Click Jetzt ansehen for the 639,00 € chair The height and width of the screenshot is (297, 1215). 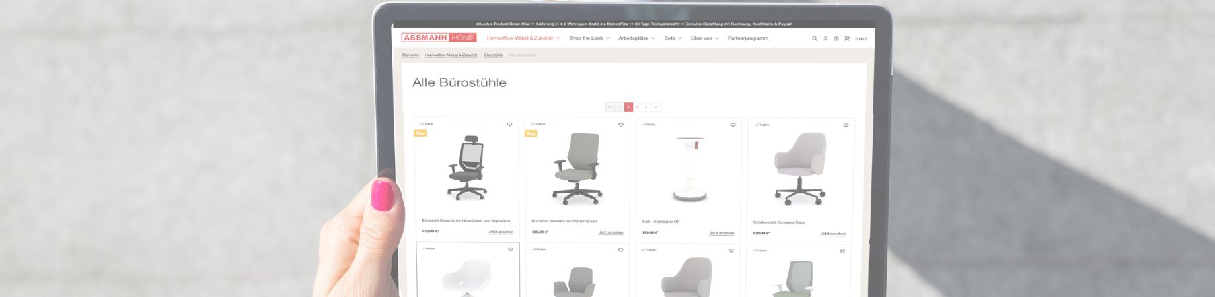610,232
